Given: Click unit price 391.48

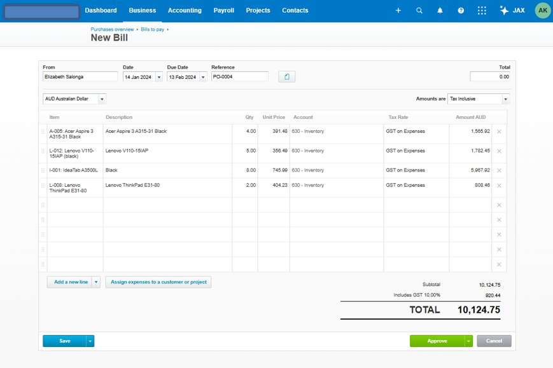Looking at the screenshot, I should click(274, 134).
